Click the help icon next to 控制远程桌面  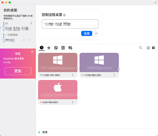tap(64, 15)
